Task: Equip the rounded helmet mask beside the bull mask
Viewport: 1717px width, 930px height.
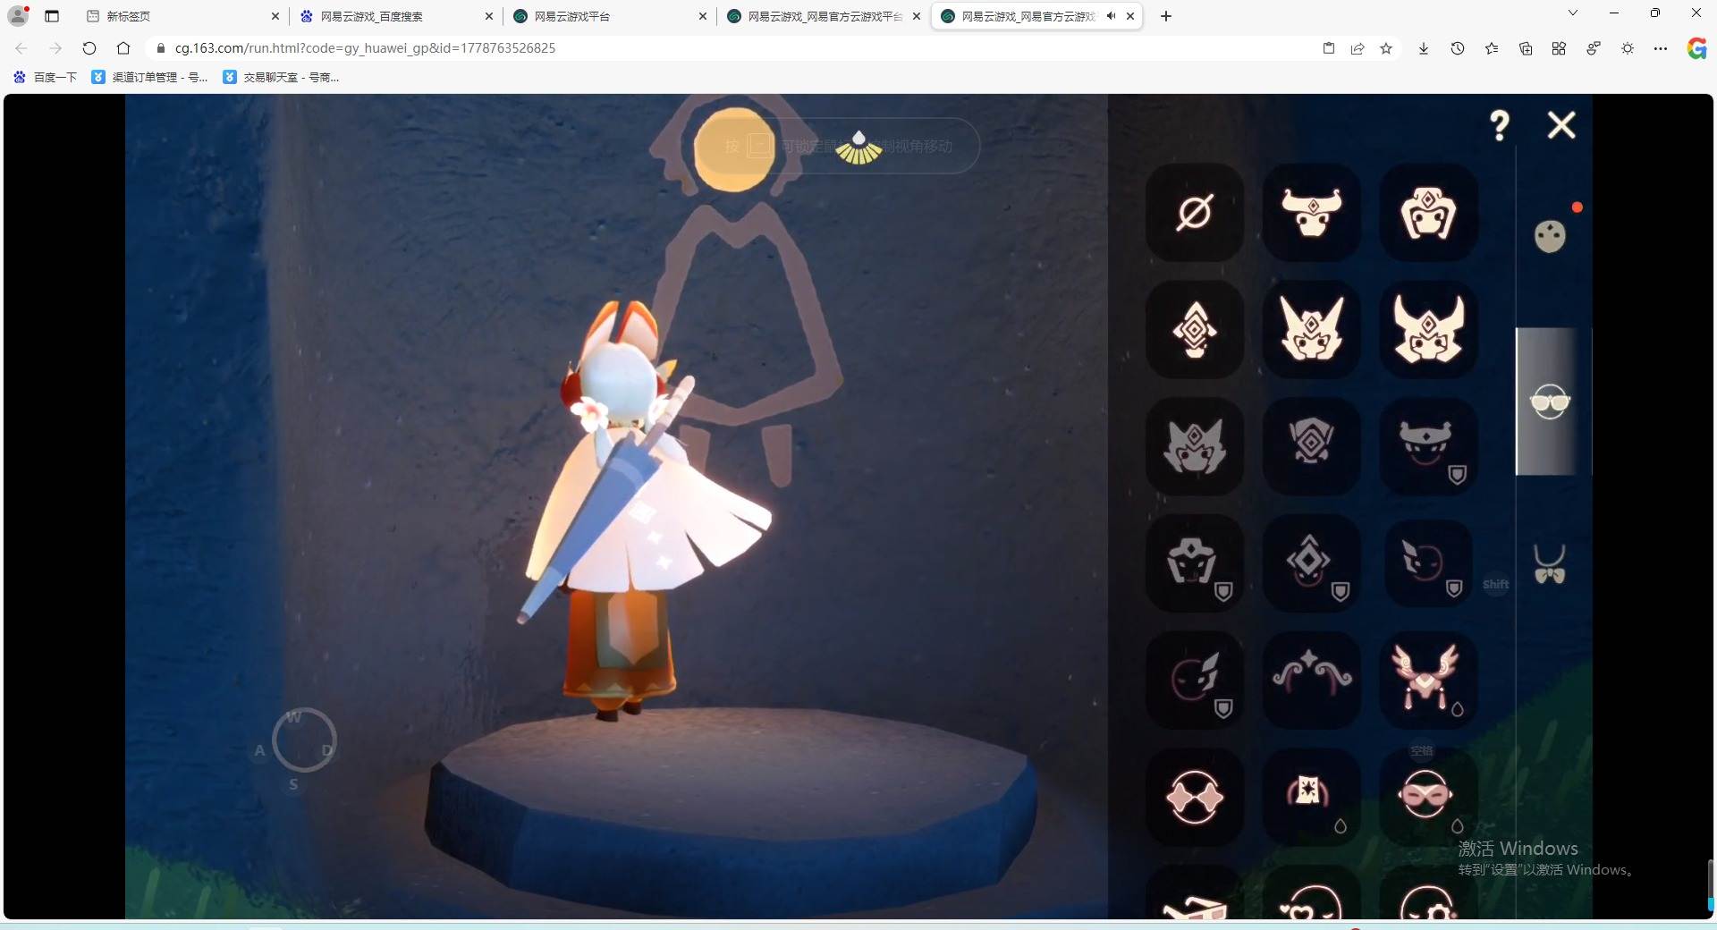Action: coord(1428,213)
